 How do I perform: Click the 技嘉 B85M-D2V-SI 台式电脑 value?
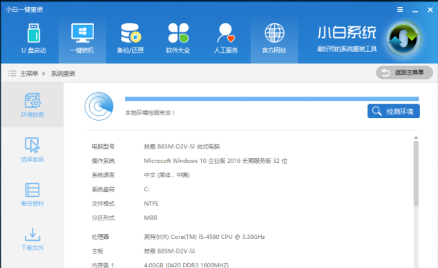(x=182, y=146)
